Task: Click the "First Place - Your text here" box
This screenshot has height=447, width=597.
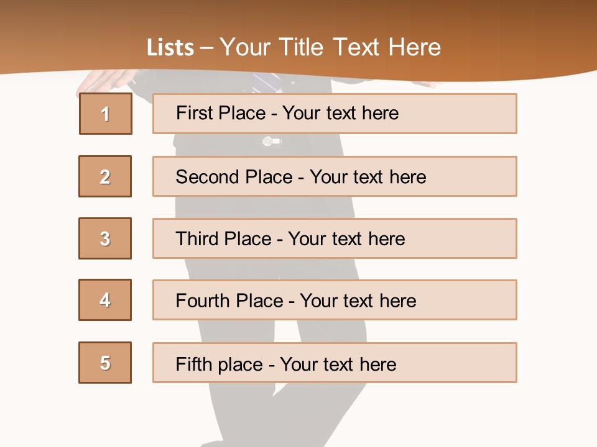Action: coord(335,114)
